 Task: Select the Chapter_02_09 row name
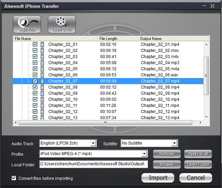pyautogui.click(x=63, y=93)
